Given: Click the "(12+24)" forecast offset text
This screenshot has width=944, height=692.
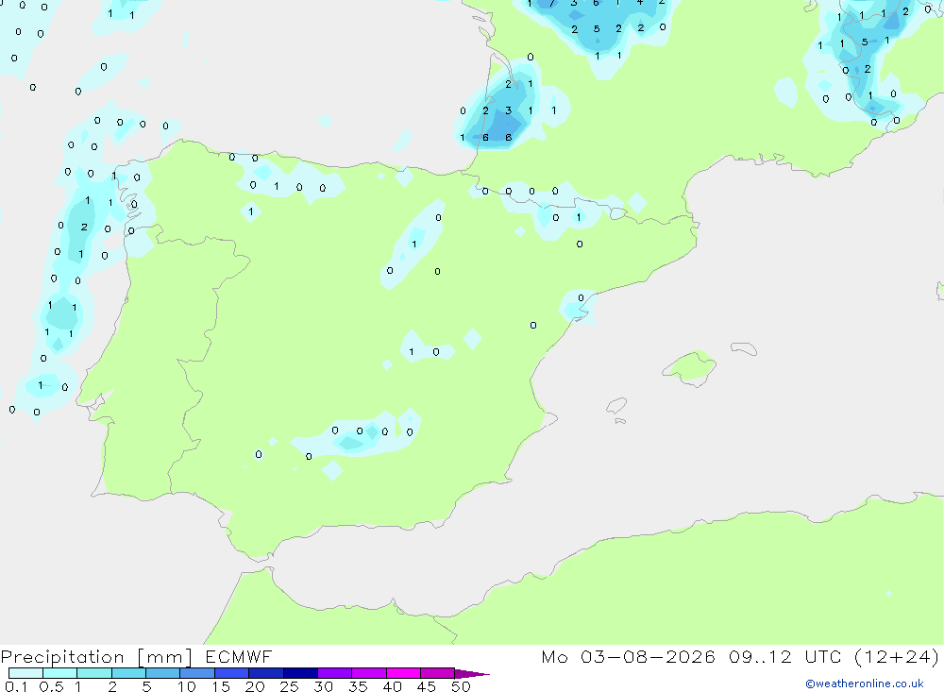Looking at the screenshot, I should point(897,657).
